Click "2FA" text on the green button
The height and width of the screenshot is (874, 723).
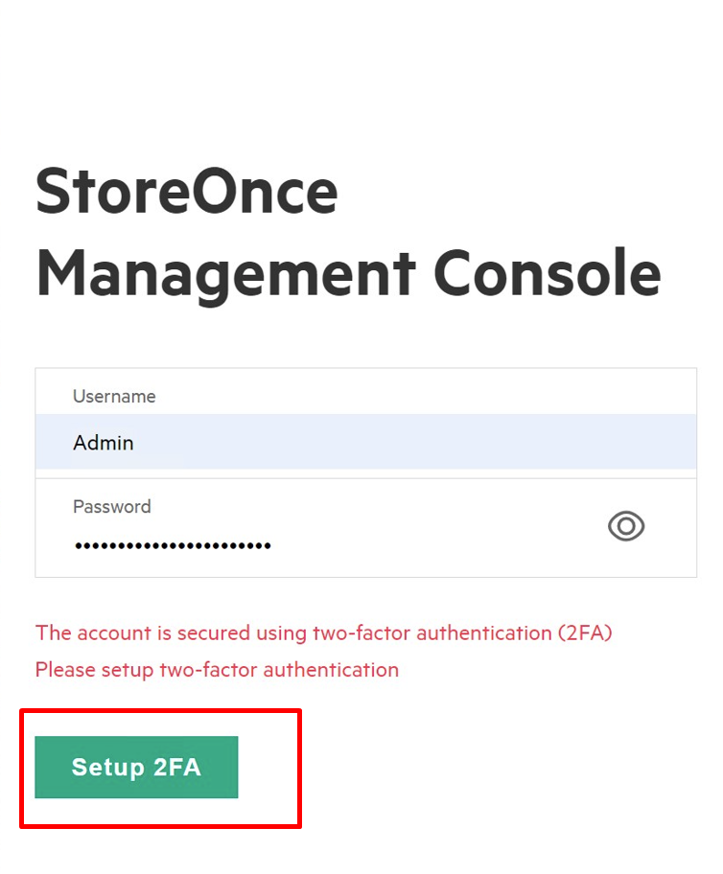pos(176,767)
